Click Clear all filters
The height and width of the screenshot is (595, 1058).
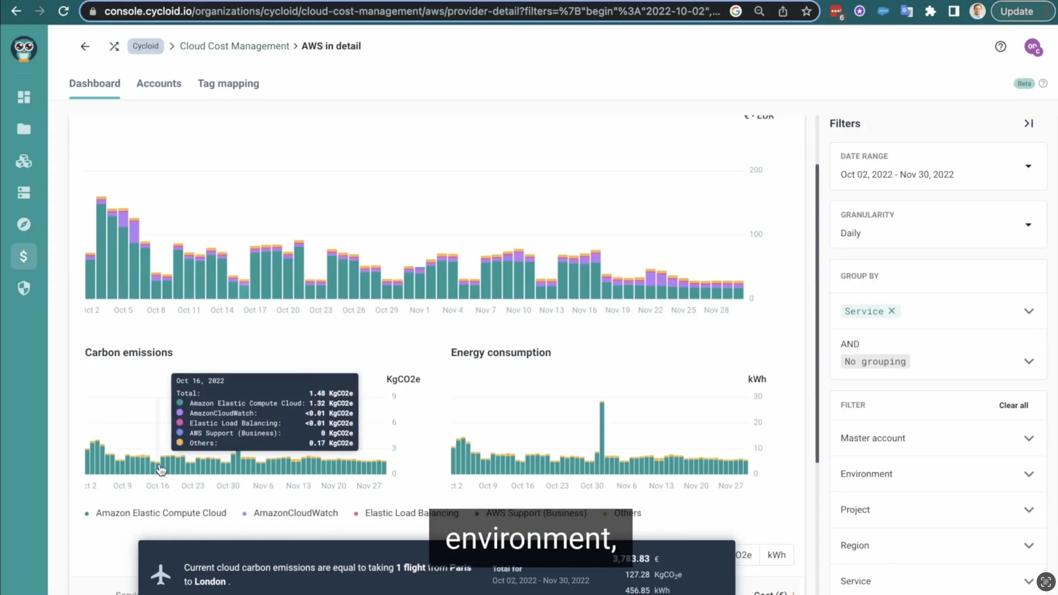[x=1013, y=405]
